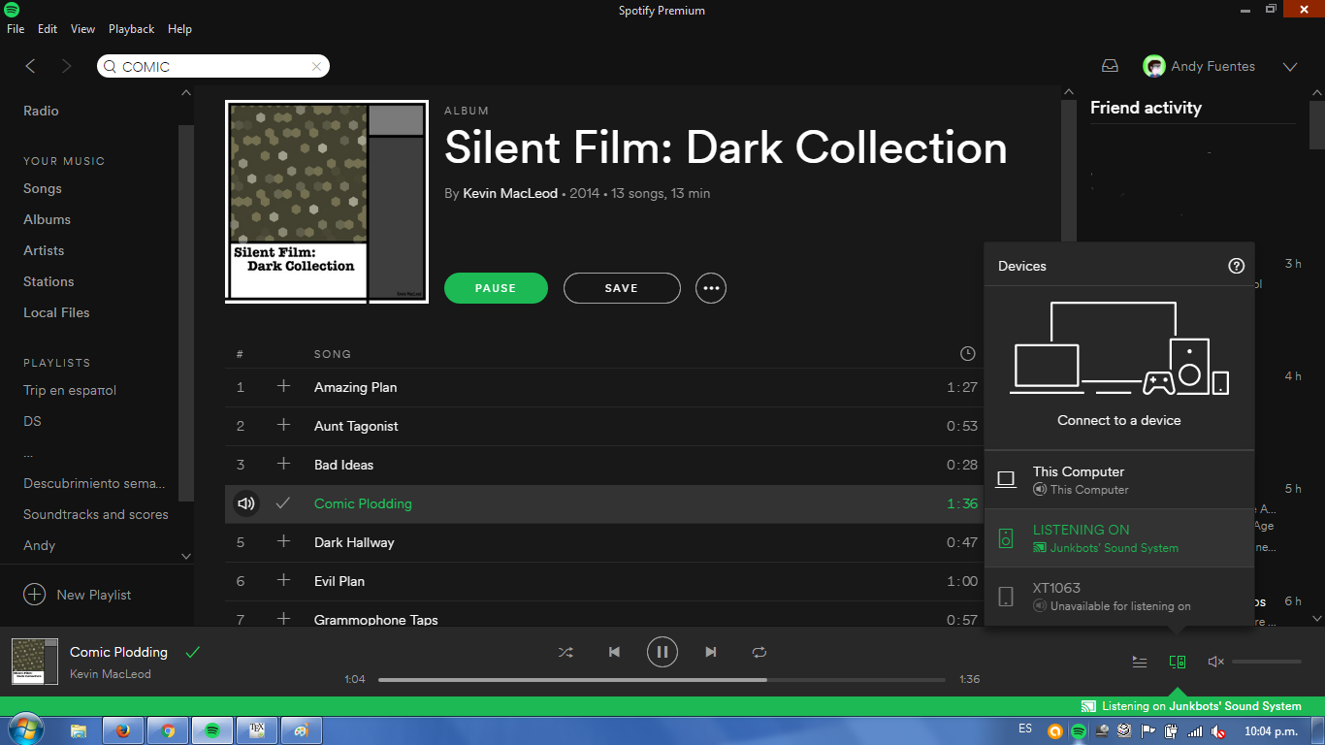Viewport: 1325px width, 745px height.
Task: Go to Radio in sidebar
Action: 41,111
